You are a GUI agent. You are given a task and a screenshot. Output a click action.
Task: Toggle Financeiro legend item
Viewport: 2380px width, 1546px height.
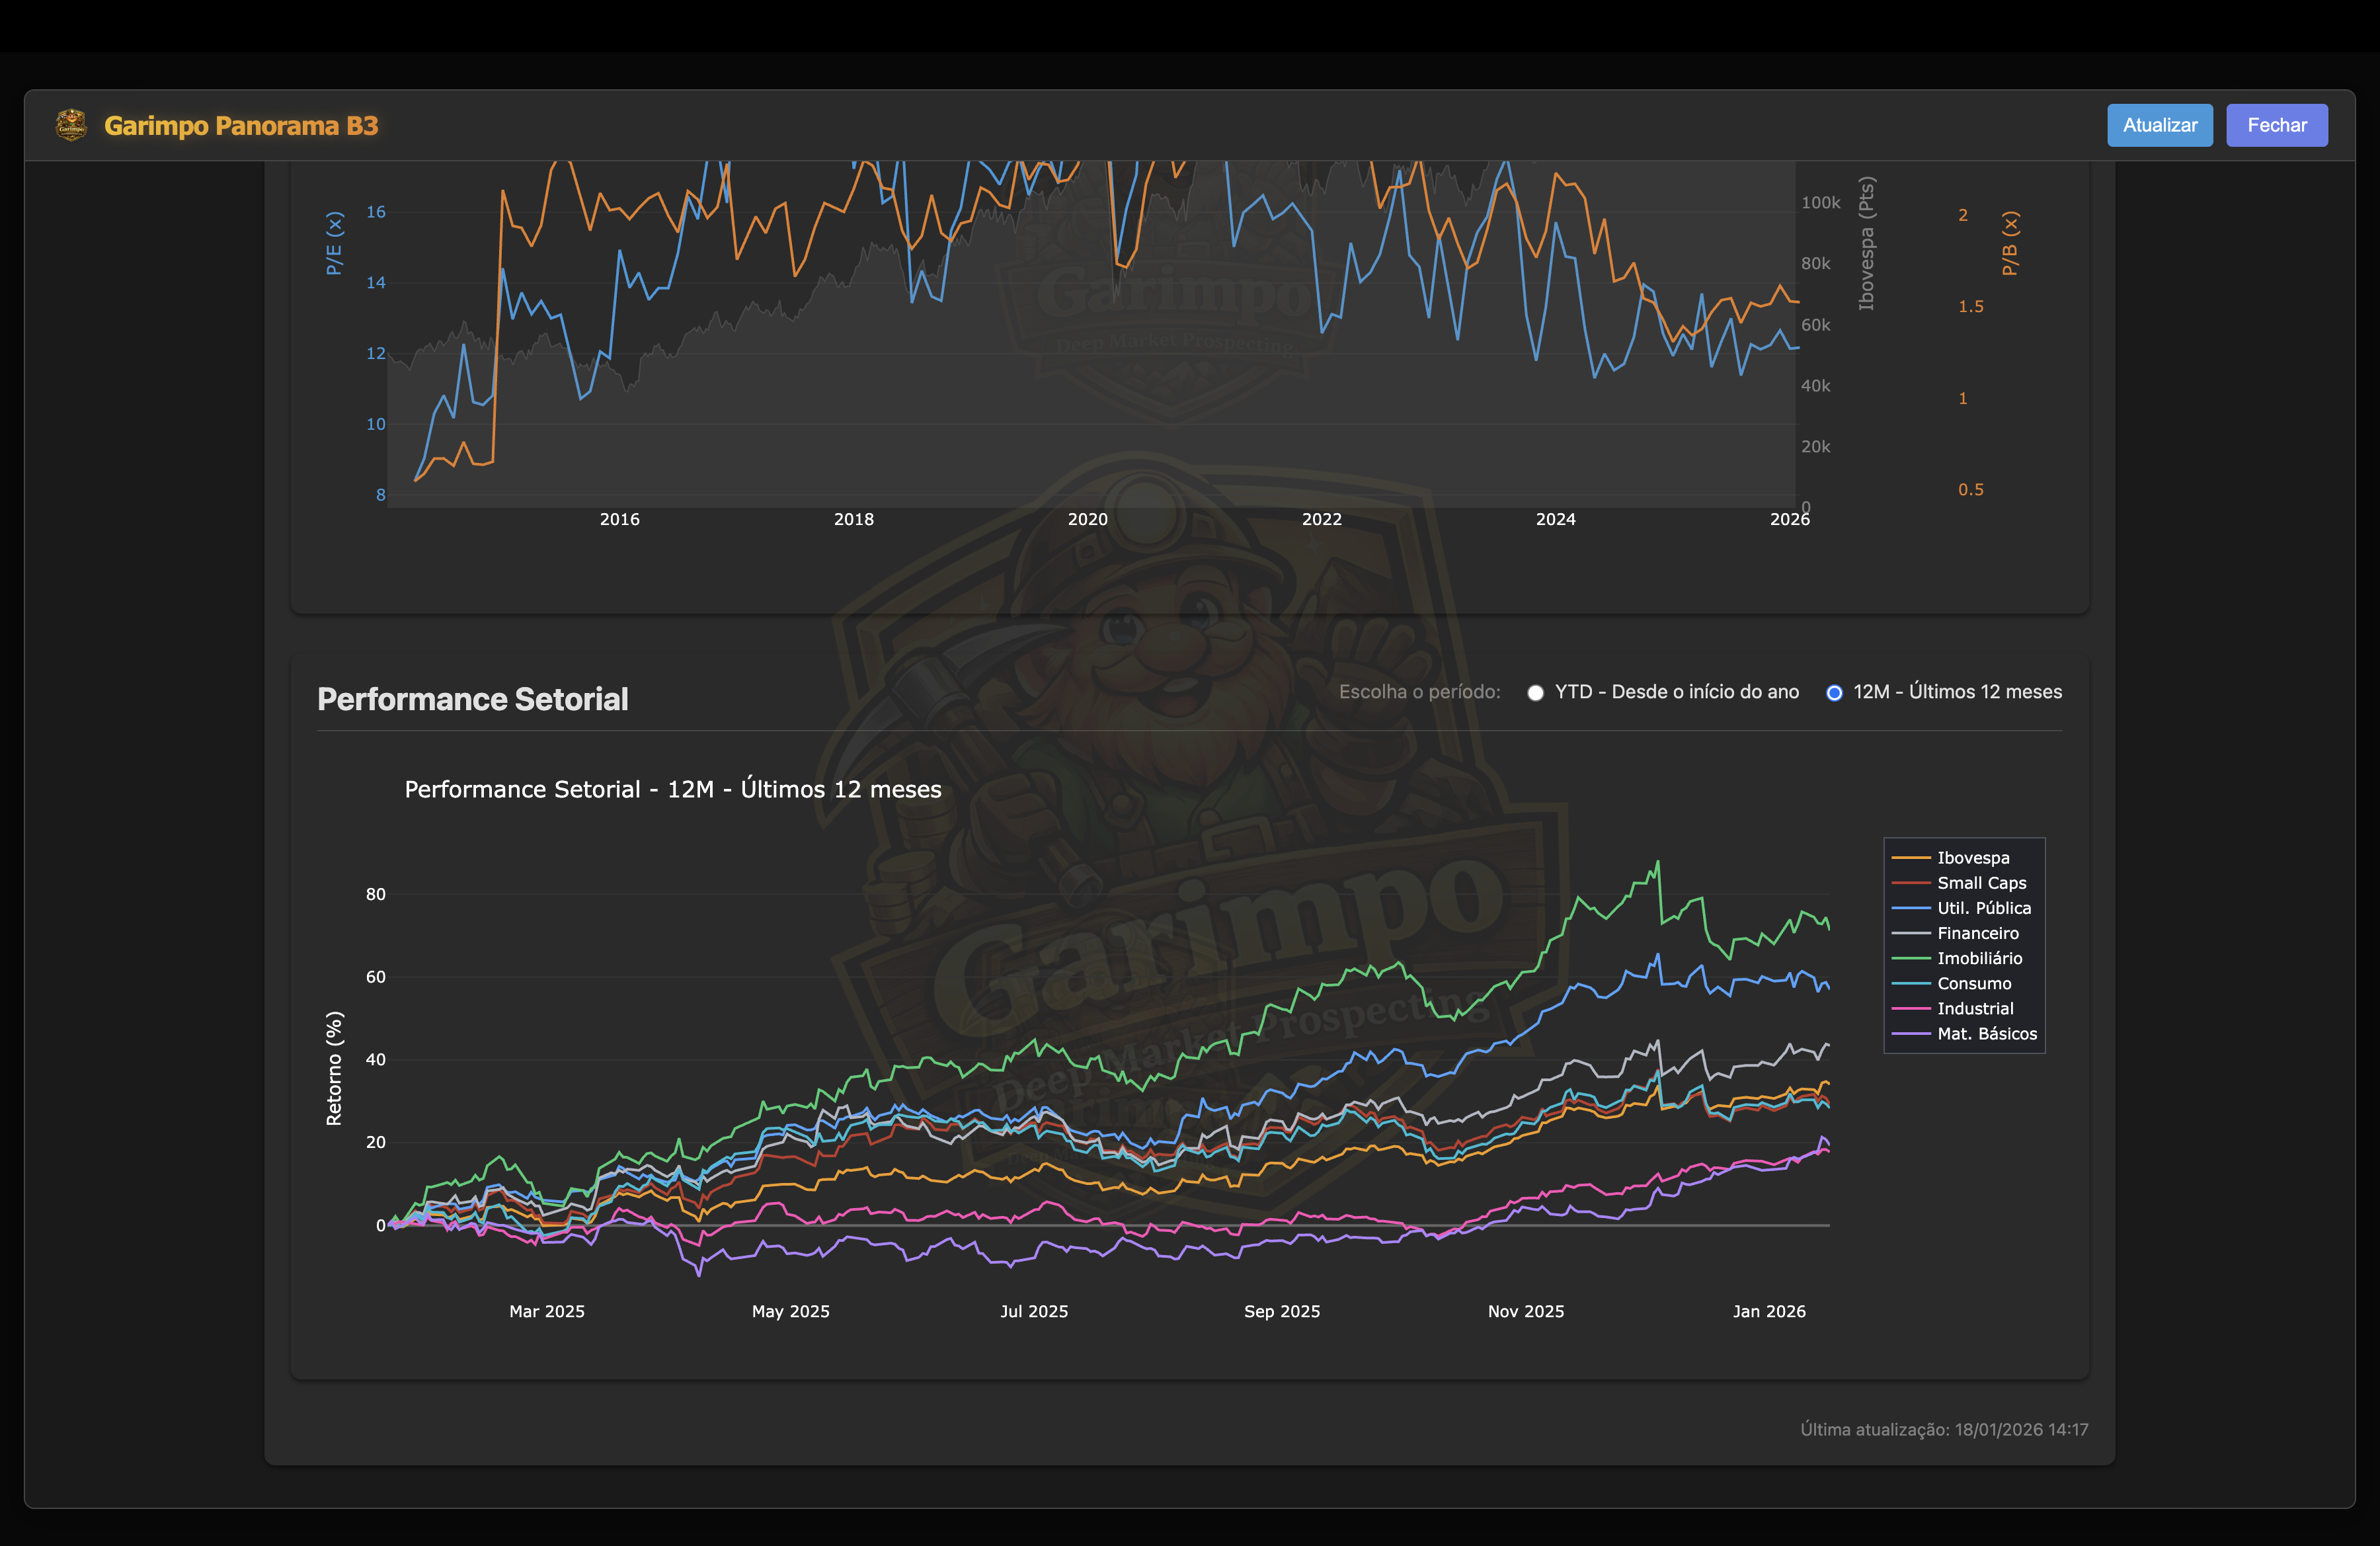click(1977, 933)
